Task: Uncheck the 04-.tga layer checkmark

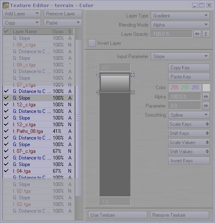Action: click(6, 171)
